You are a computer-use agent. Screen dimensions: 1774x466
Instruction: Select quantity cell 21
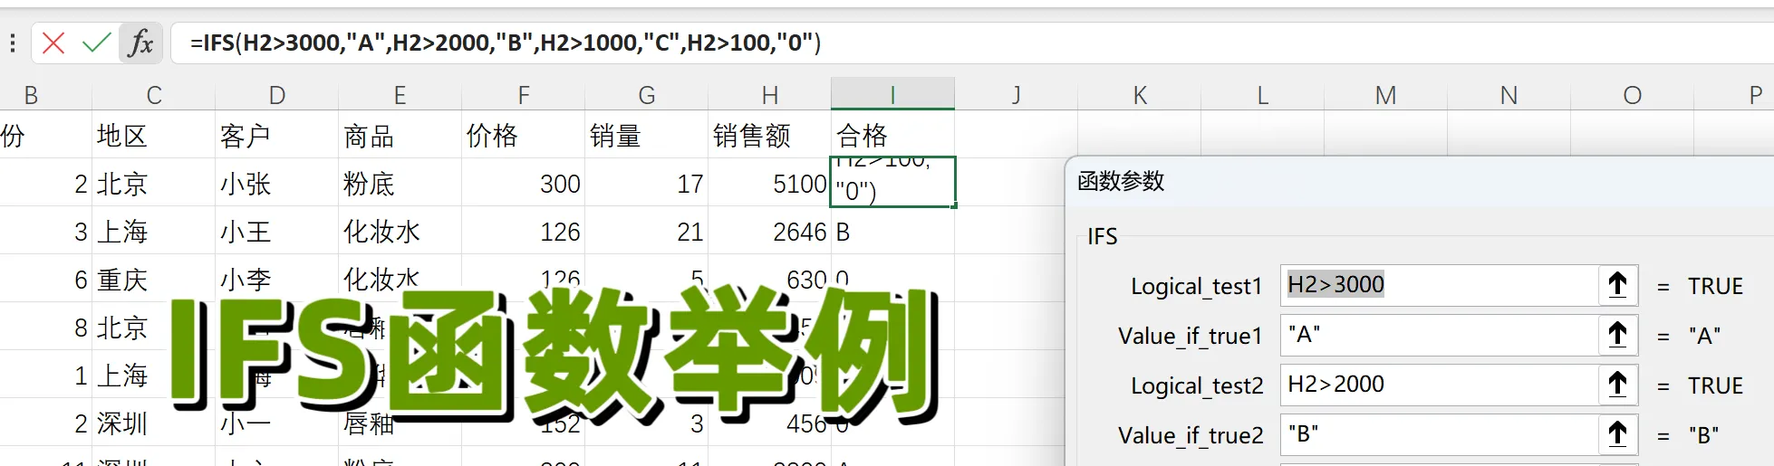[647, 232]
